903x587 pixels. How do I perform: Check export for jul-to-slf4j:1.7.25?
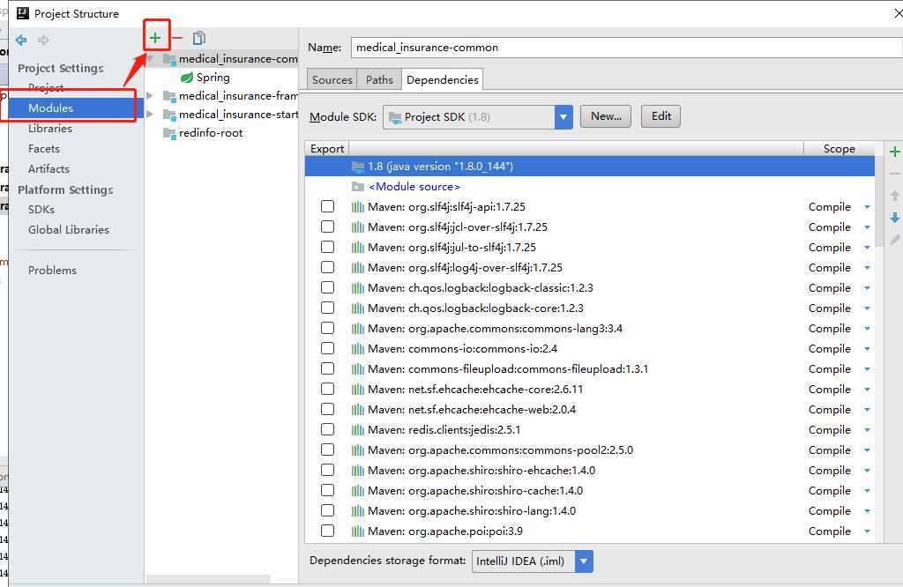click(328, 247)
